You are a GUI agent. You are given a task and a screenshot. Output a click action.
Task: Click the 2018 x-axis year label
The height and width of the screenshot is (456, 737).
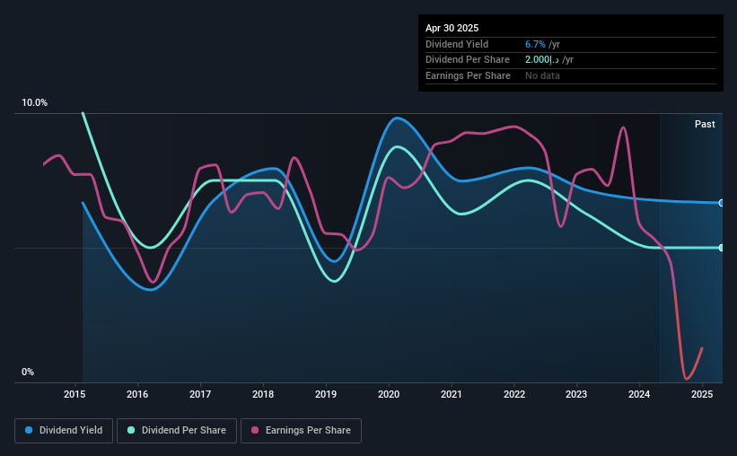pos(263,394)
